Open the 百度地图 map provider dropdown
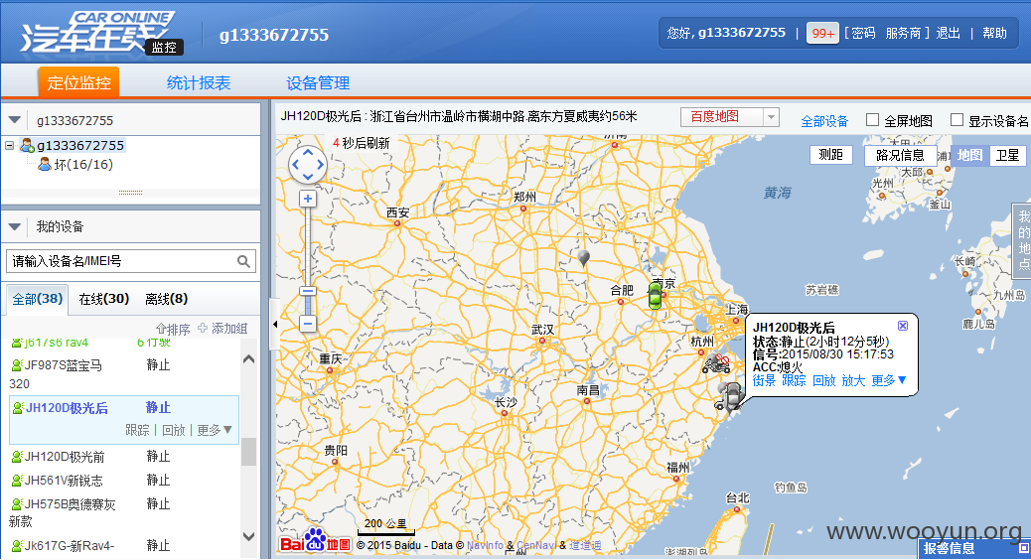 click(730, 117)
